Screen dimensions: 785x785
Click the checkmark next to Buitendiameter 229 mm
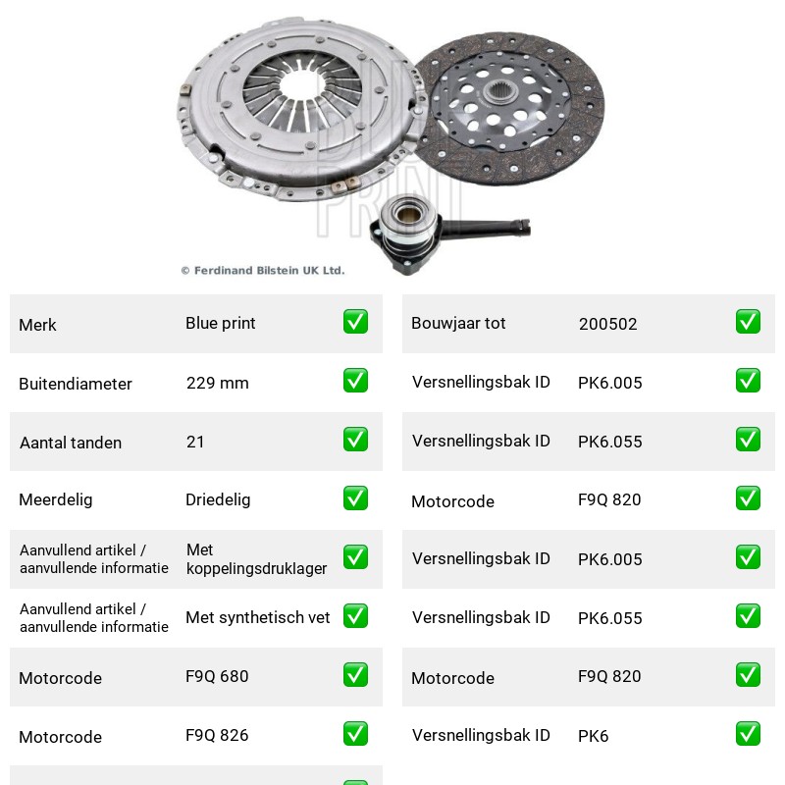coord(355,381)
